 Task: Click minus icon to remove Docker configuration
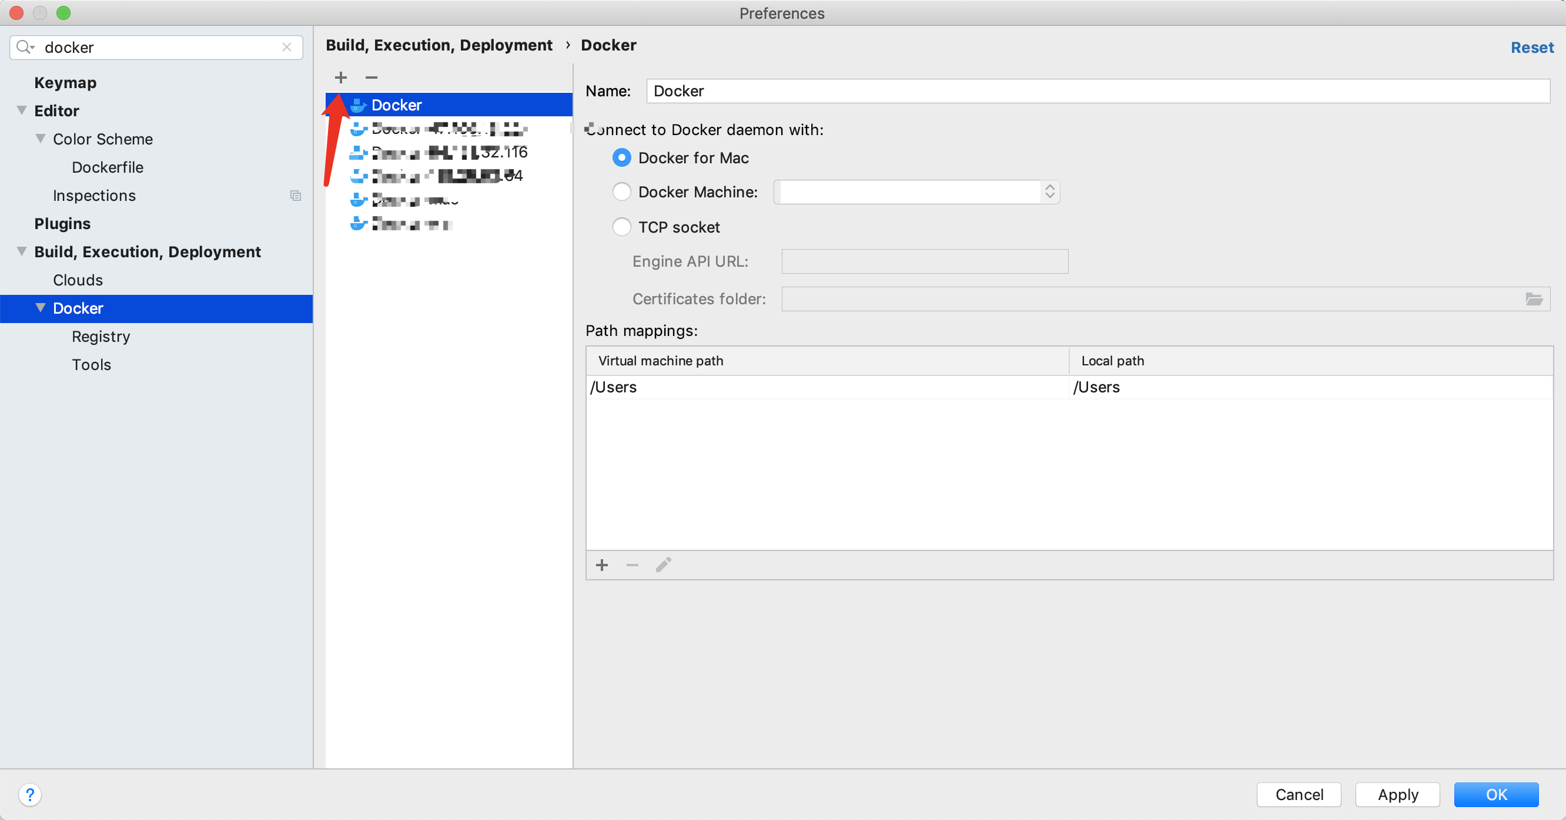tap(372, 77)
